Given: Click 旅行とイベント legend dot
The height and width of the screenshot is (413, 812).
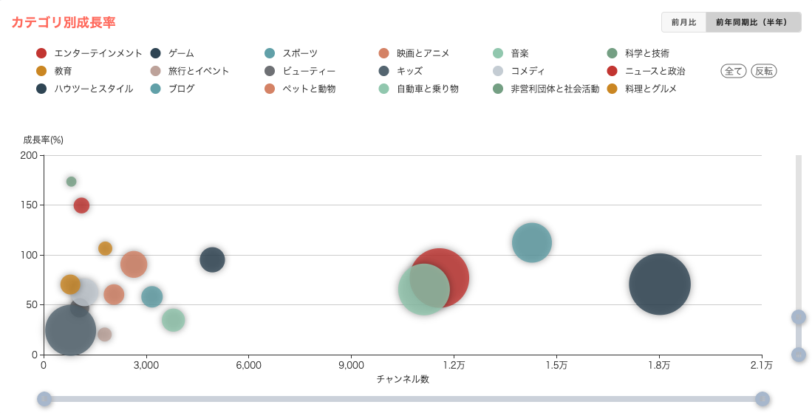Looking at the screenshot, I should (156, 71).
